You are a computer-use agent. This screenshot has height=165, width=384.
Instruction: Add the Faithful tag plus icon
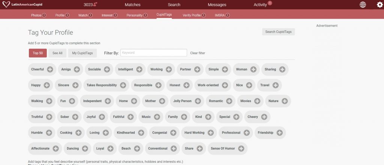pos(130,117)
